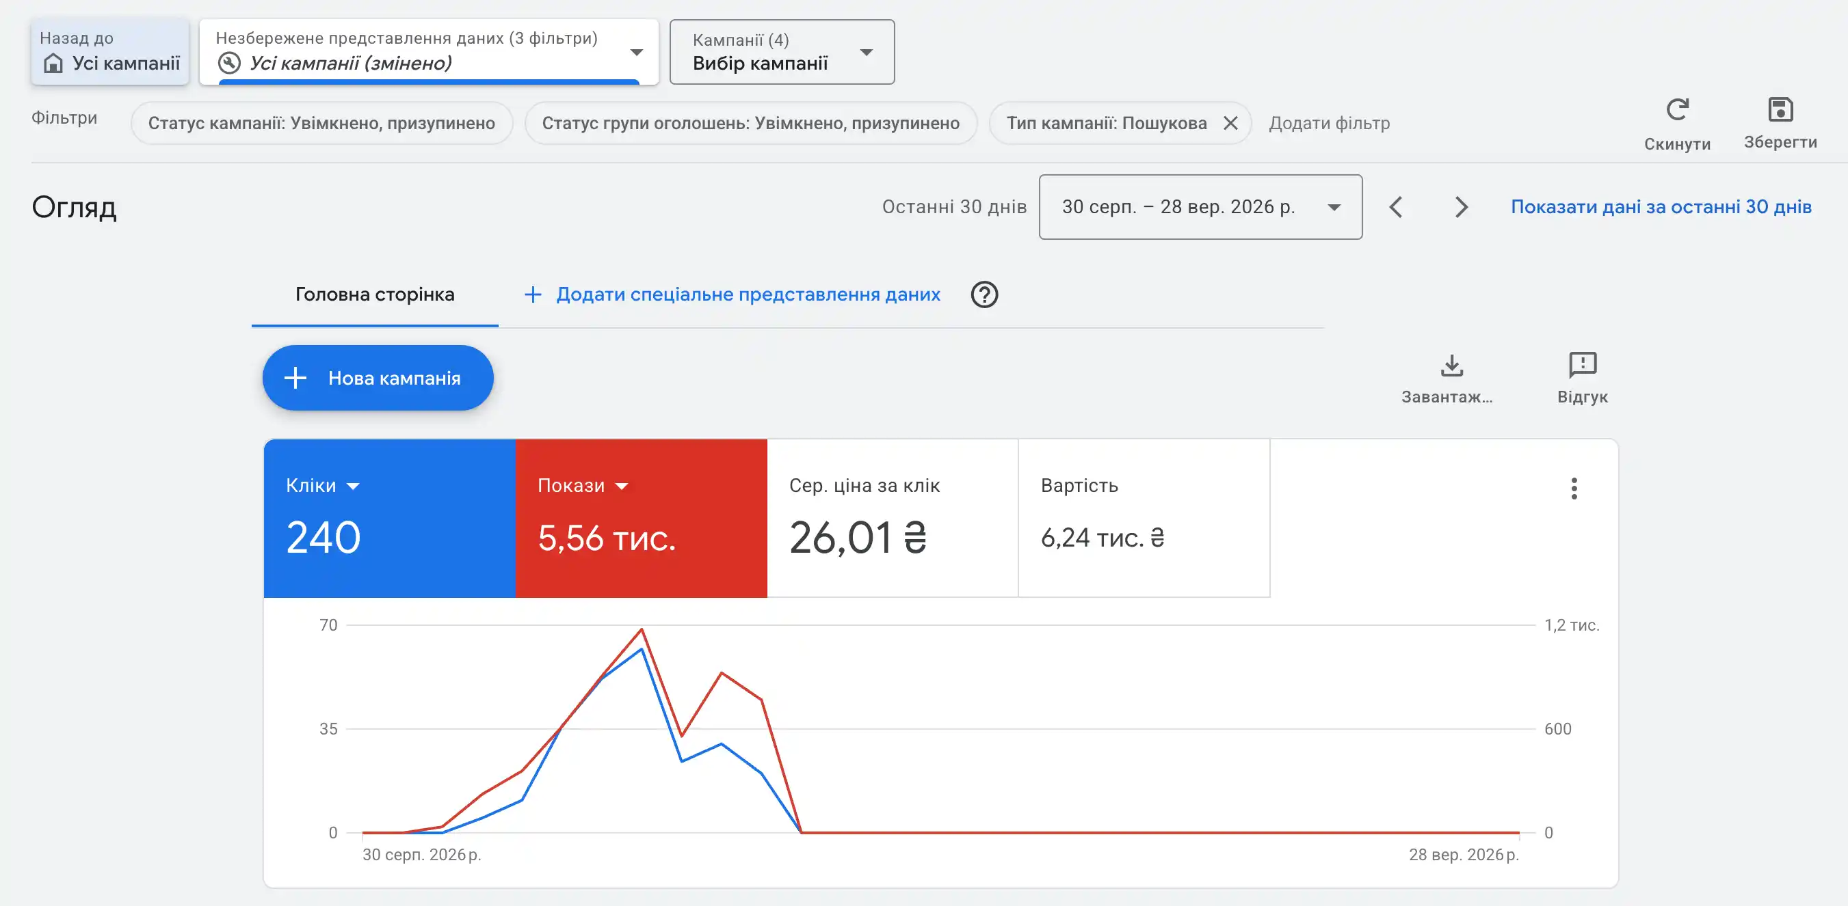The height and width of the screenshot is (906, 1848).
Task: Click the home icon in Усі кампанії
Action: pos(53,64)
